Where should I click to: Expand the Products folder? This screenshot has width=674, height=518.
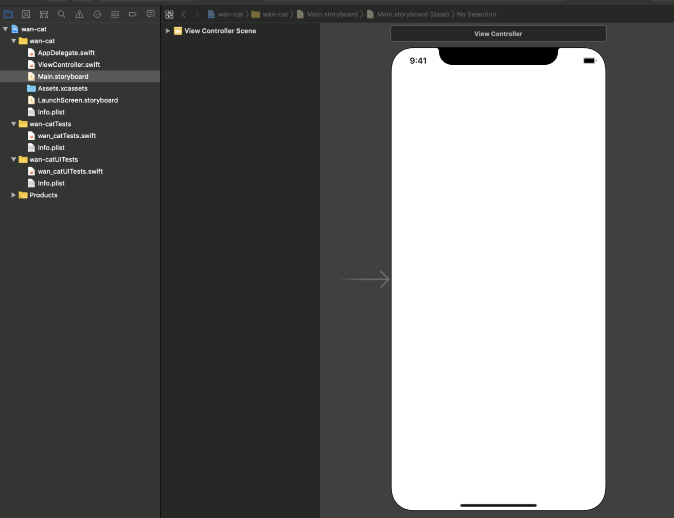13,195
